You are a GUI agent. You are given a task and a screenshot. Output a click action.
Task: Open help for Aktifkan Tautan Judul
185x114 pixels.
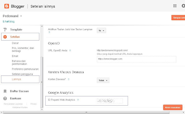coord(49,32)
